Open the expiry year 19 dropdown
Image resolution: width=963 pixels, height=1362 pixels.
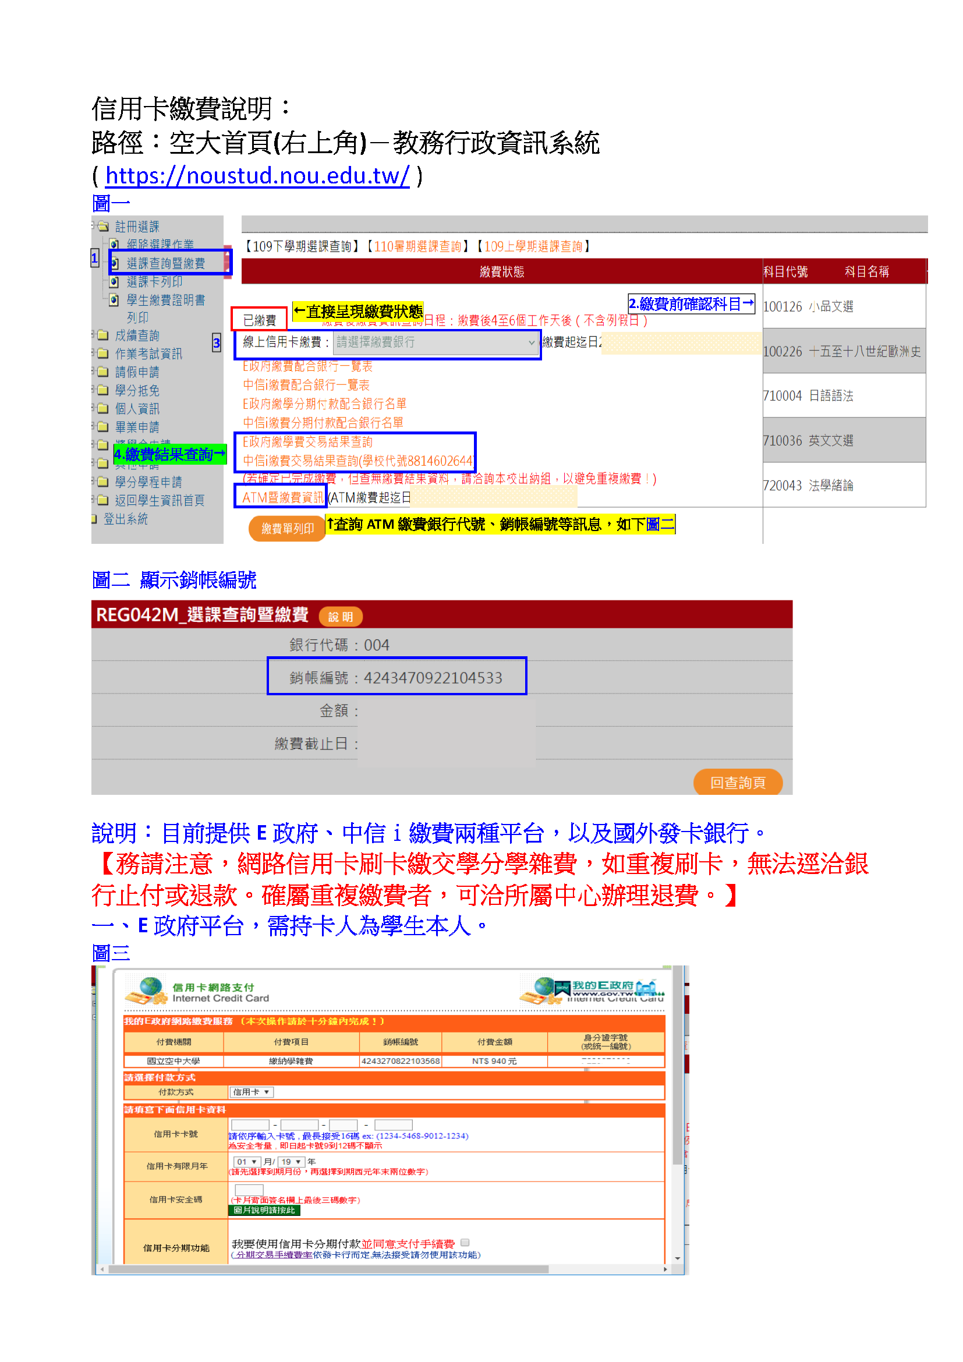click(291, 1162)
